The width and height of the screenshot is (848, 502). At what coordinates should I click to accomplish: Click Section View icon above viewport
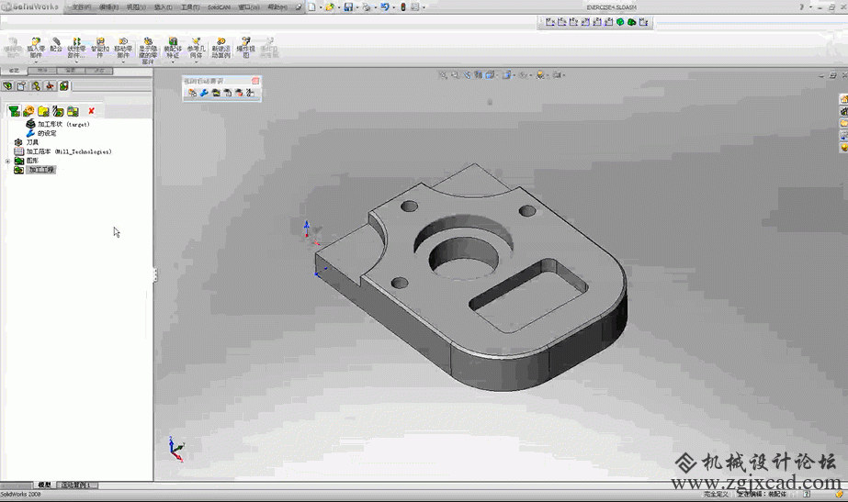coord(478,75)
